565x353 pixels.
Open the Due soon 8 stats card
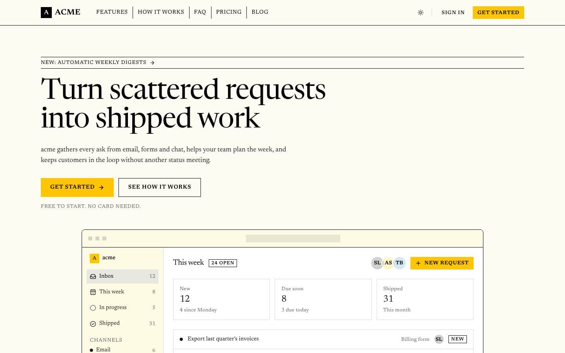click(x=323, y=299)
